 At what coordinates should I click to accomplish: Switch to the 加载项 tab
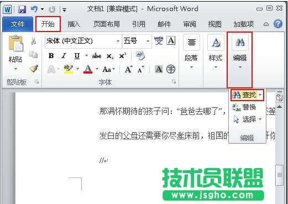244,24
